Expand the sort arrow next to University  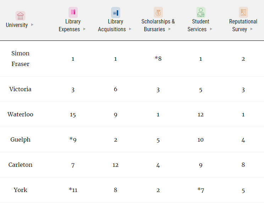click(32, 25)
